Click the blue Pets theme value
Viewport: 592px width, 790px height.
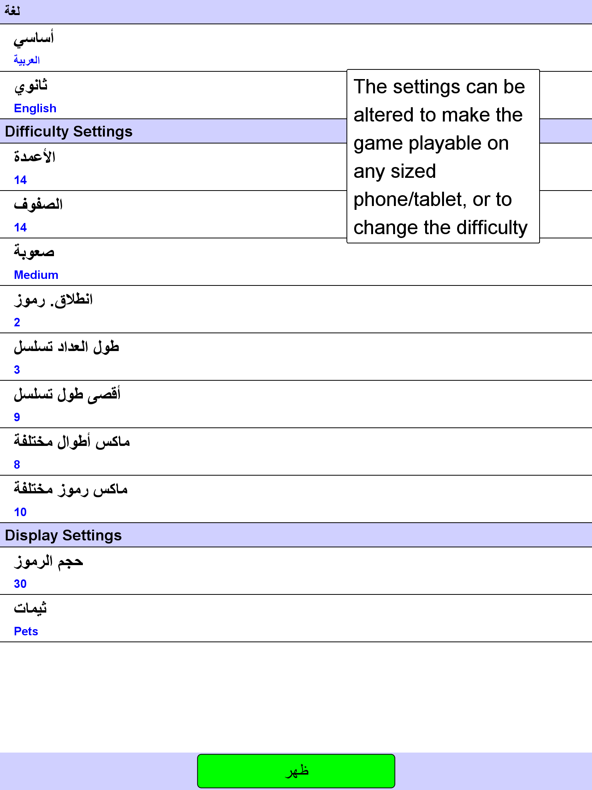[x=26, y=631]
